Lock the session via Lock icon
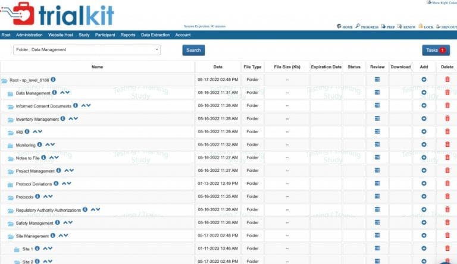 pos(426,27)
